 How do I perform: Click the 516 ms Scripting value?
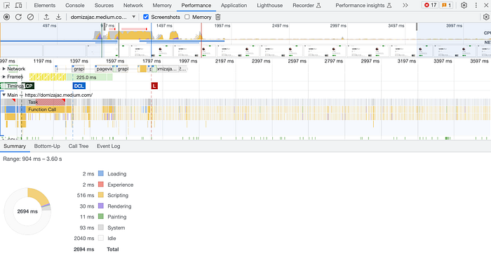pos(86,195)
